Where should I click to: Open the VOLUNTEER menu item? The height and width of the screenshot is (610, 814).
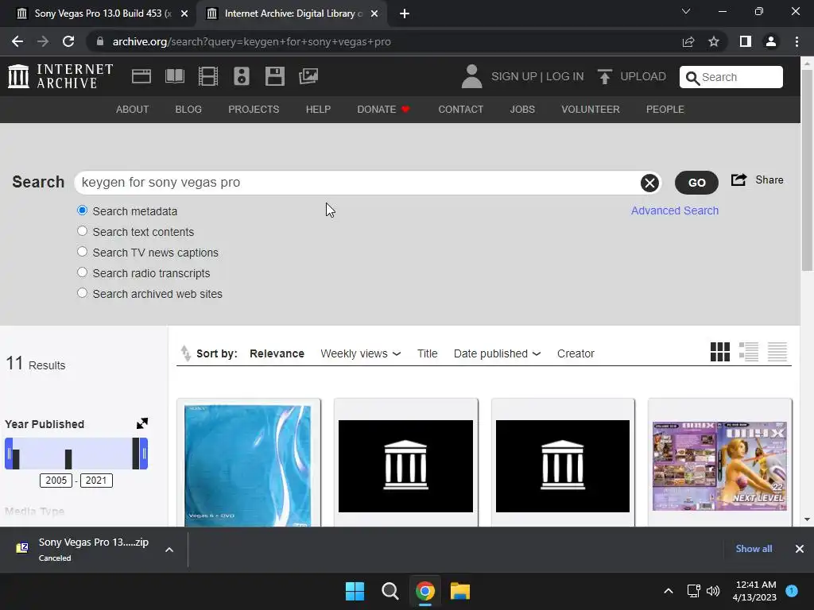(x=591, y=110)
